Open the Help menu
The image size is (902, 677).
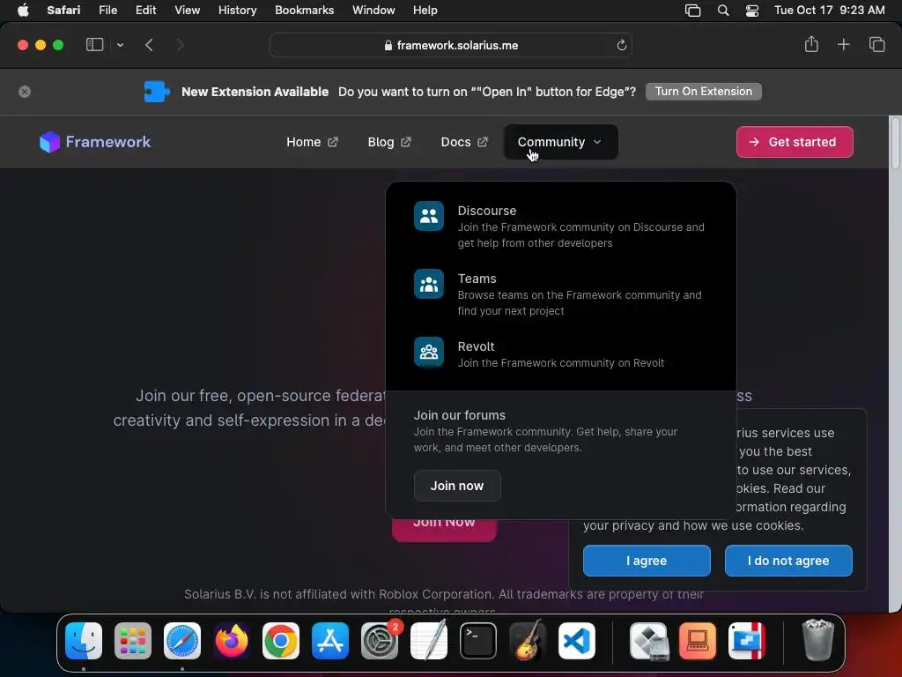click(425, 11)
